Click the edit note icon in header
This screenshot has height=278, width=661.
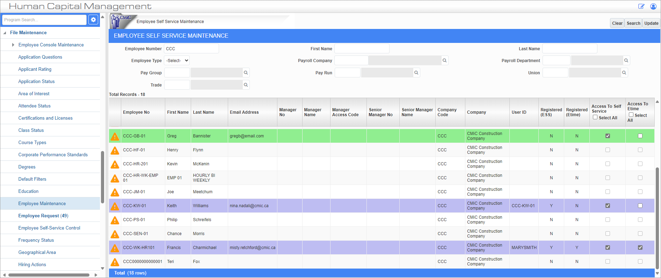pyautogui.click(x=641, y=6)
